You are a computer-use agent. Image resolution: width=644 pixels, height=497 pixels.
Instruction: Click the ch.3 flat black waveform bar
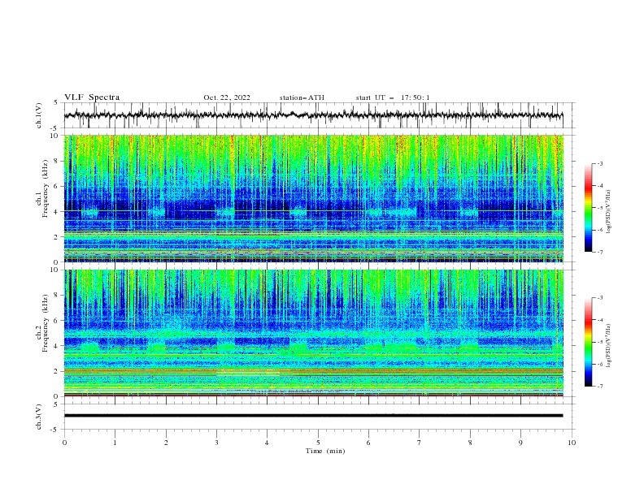coord(313,416)
